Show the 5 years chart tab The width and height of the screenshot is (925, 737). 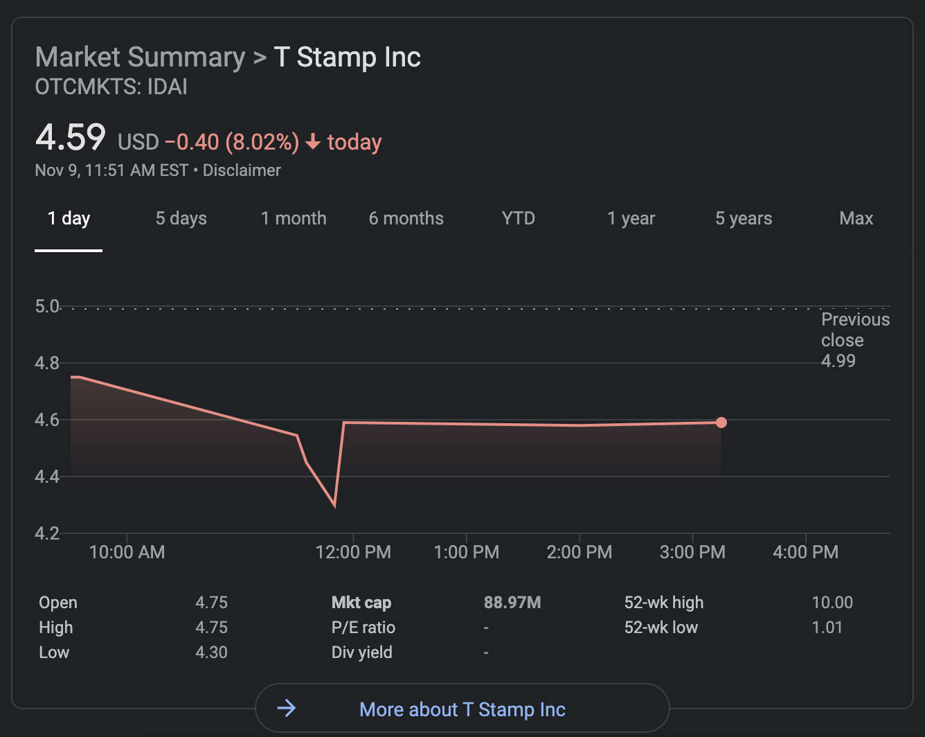[744, 218]
